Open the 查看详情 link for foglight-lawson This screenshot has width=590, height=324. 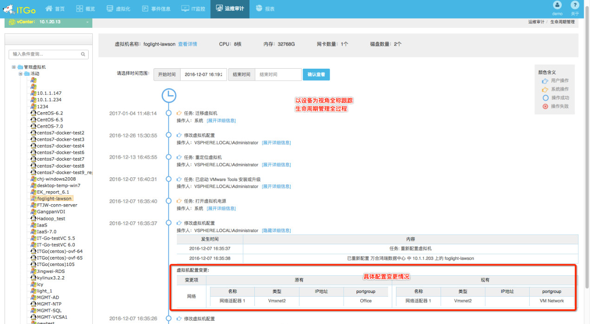[188, 44]
